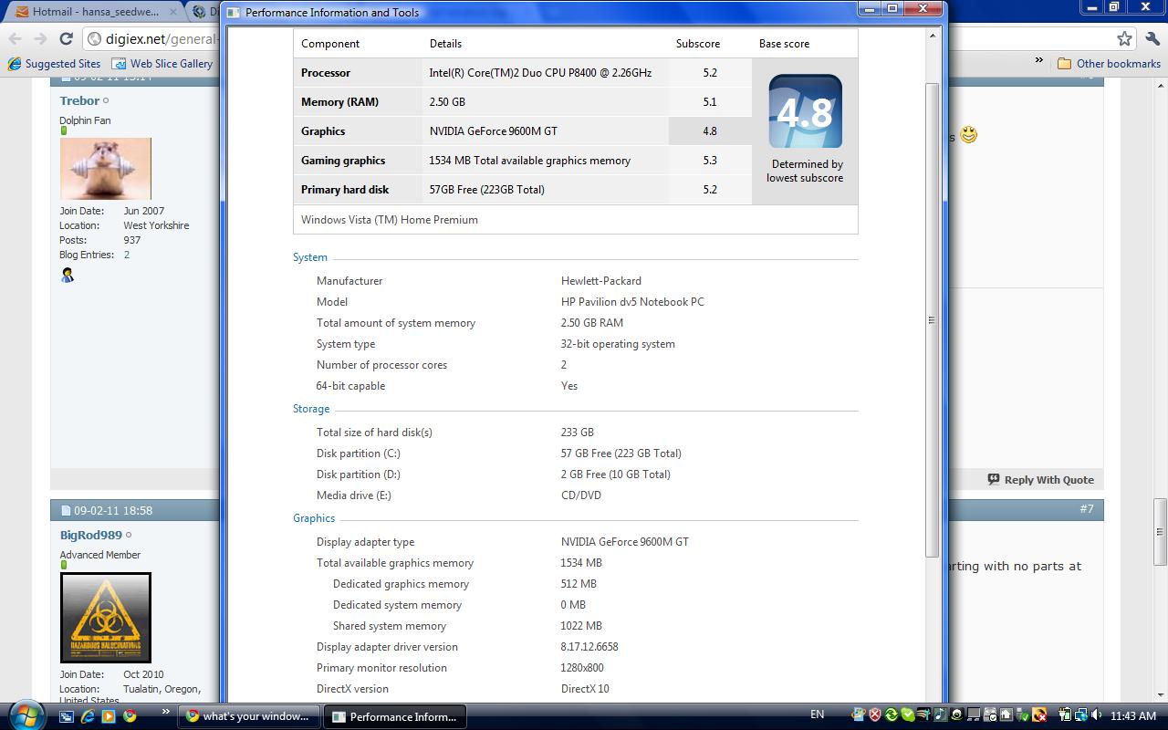This screenshot has height=730, width=1168.
Task: Open the permalink for post #7
Action: click(x=1087, y=509)
